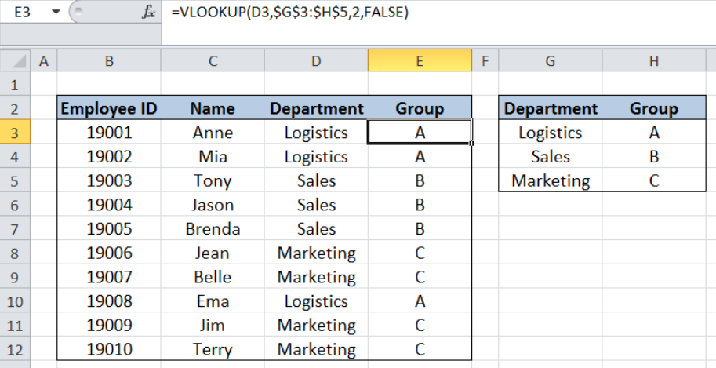Click the Select All corner triangle
The image size is (716, 368).
pyautogui.click(x=16, y=60)
